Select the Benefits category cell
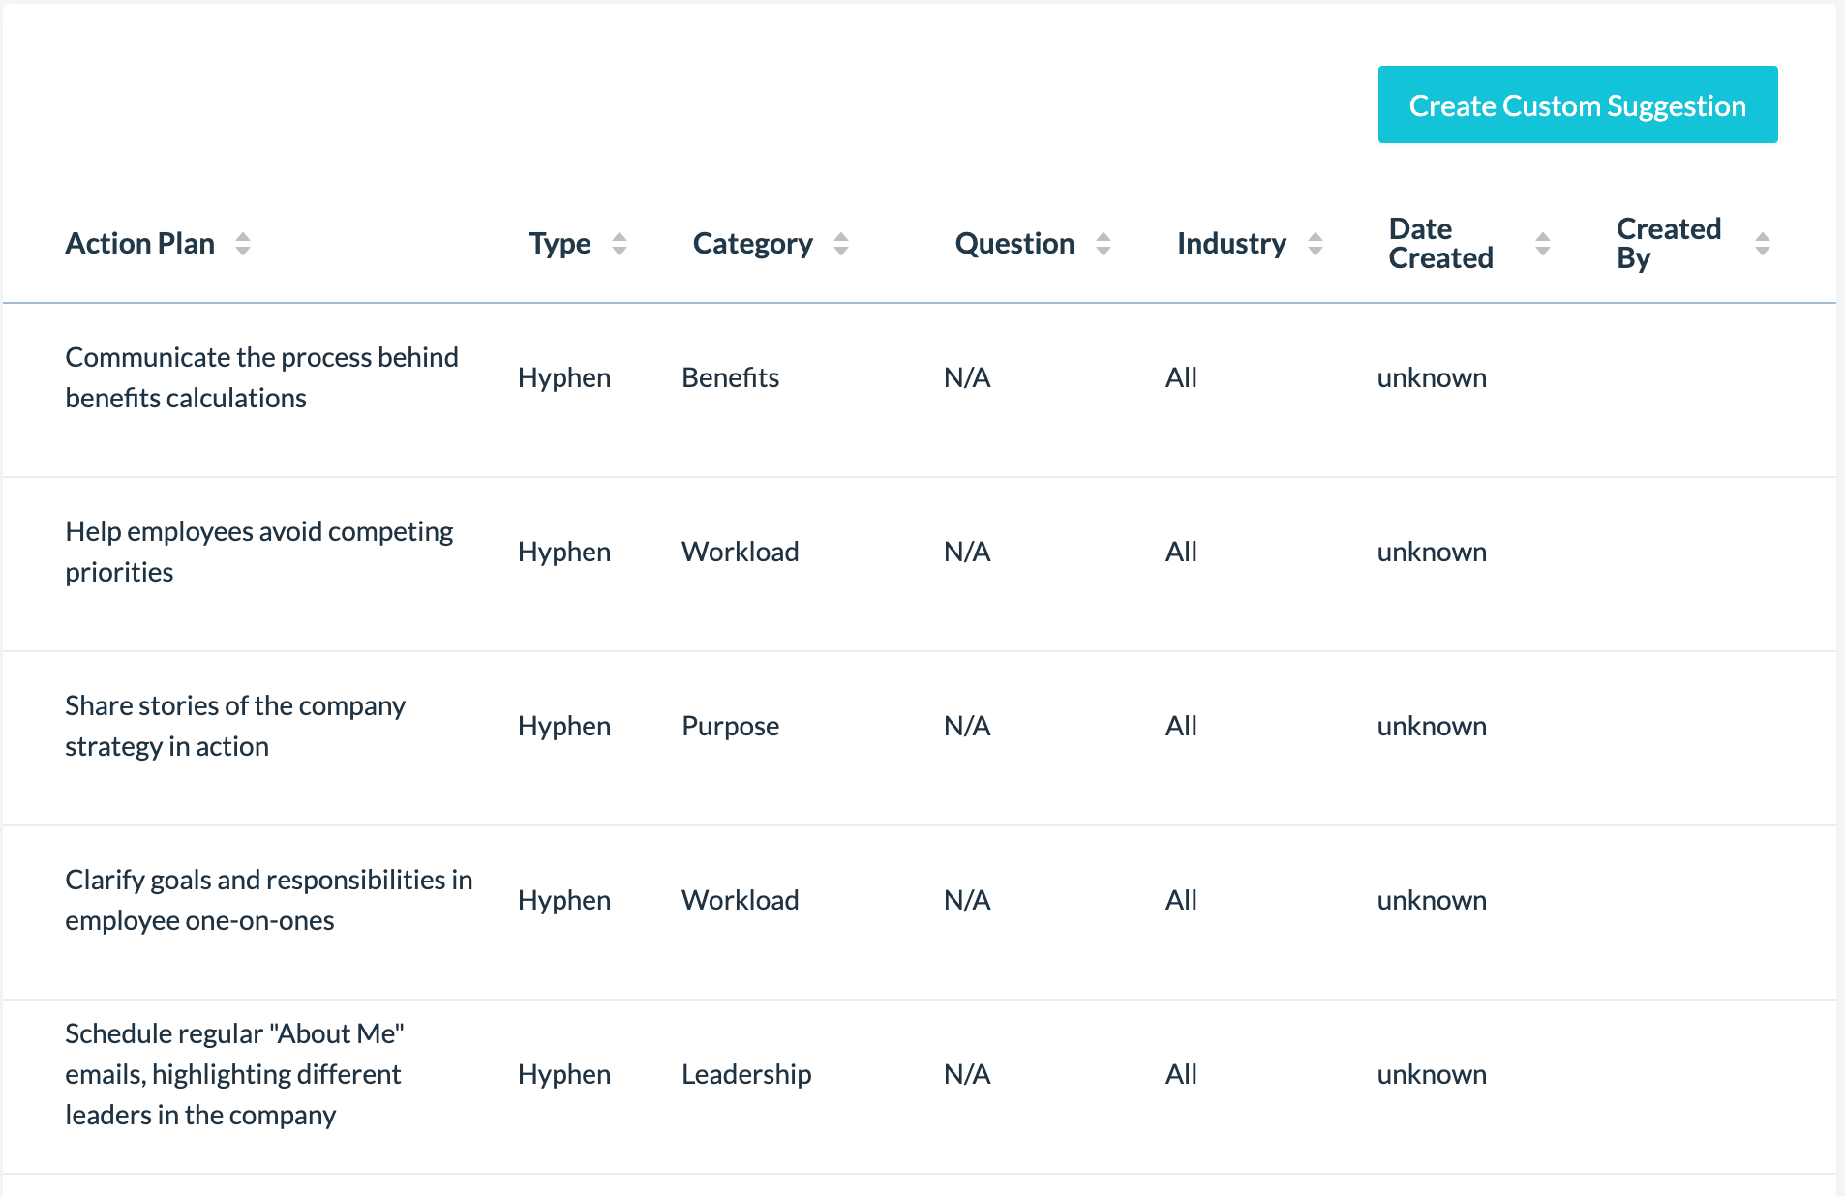This screenshot has width=1845, height=1196. click(730, 377)
